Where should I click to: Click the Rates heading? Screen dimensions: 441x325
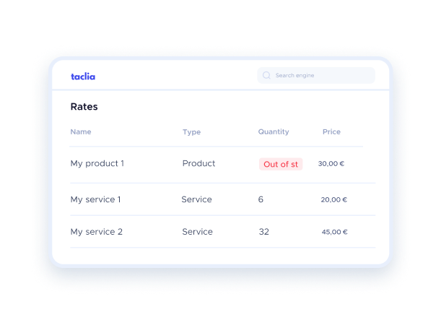84,107
